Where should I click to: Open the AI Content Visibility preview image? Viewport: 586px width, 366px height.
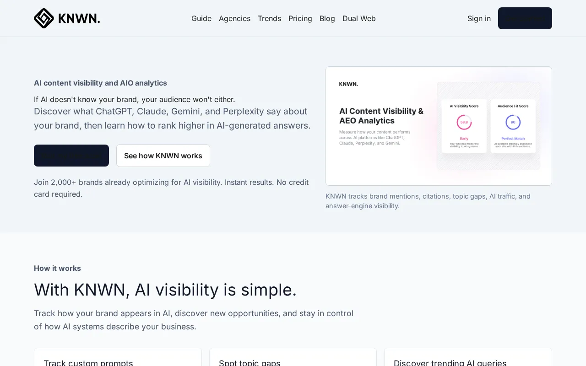point(439,126)
